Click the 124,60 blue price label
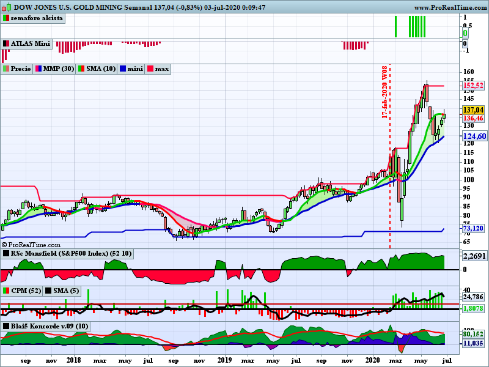 pos(474,136)
